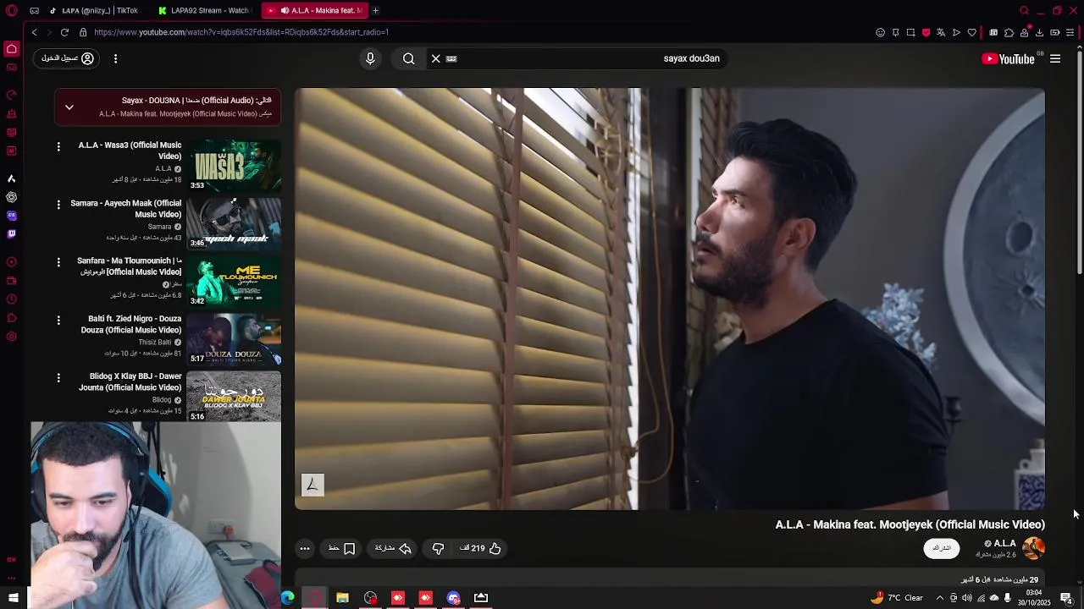This screenshot has height=609, width=1084.
Task: Open the page translate icon in the address bar
Action: [941, 32]
